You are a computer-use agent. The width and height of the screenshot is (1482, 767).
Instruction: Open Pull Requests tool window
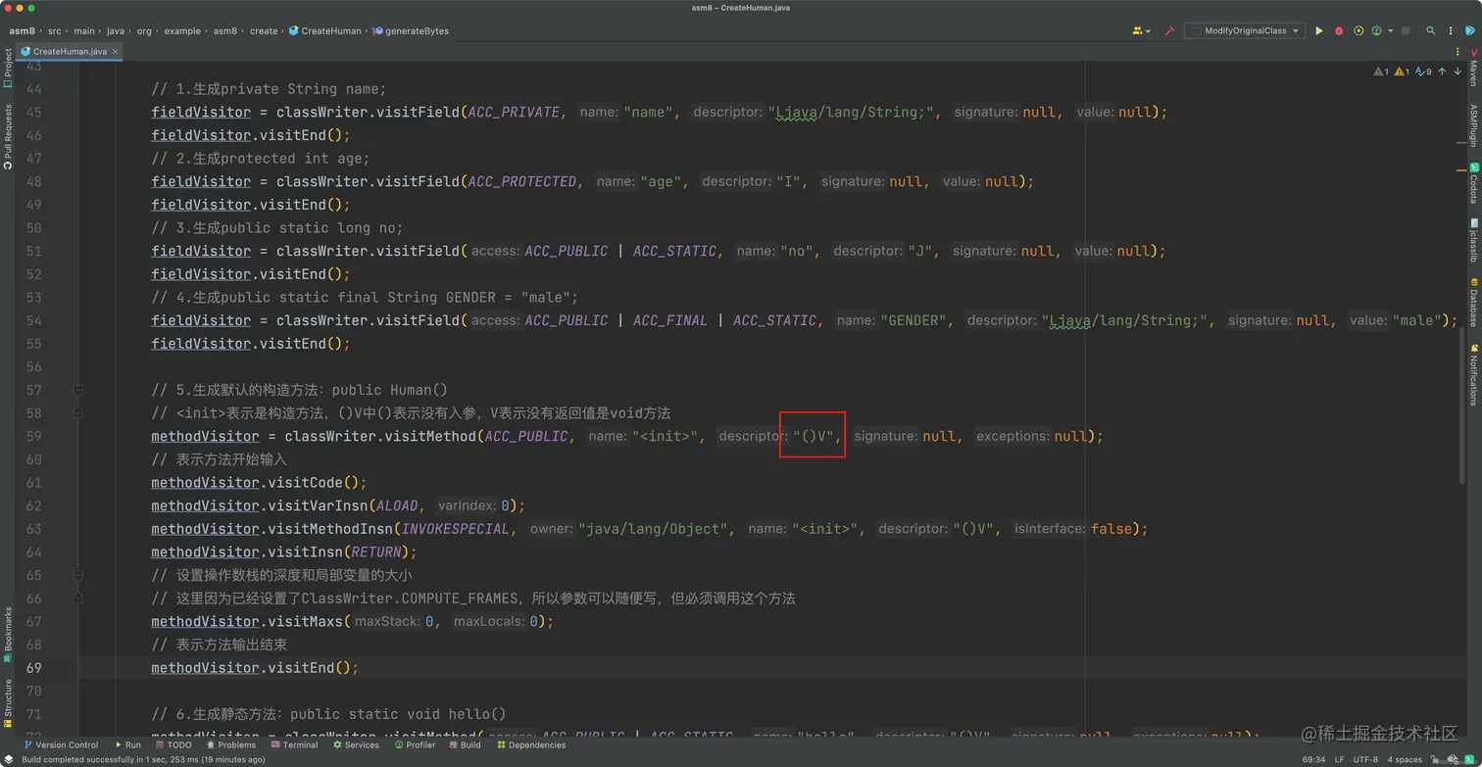[8, 137]
